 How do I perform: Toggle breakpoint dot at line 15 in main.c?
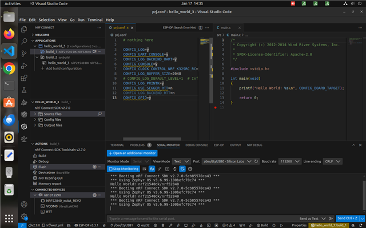coord(216,107)
